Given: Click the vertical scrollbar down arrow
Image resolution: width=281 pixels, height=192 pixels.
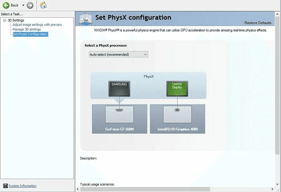Looking at the screenshot, I should point(277,184).
